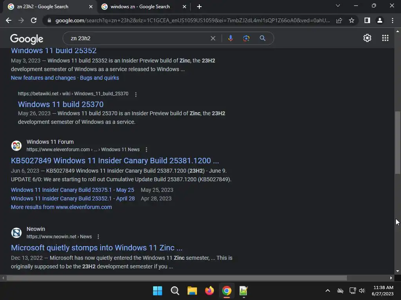
Task: Bookmark this page with the star
Action: pyautogui.click(x=352, y=20)
